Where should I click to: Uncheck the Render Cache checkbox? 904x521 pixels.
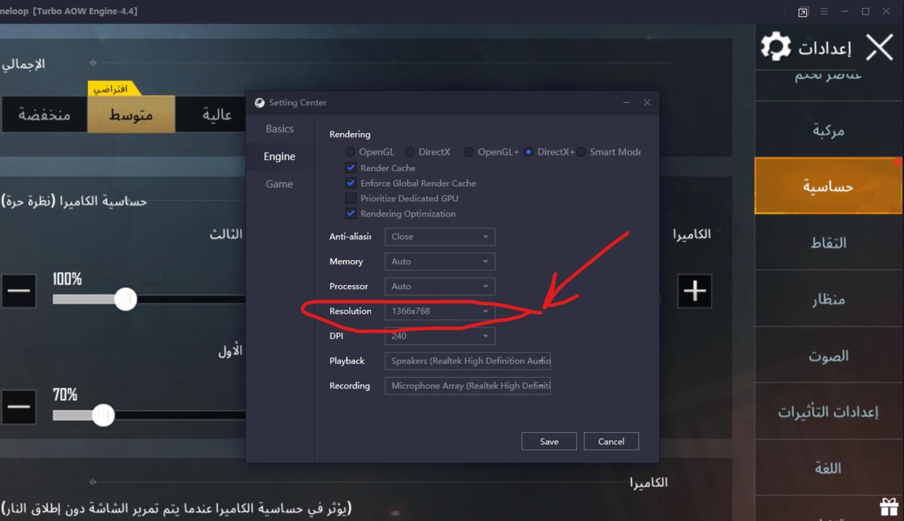tap(351, 168)
